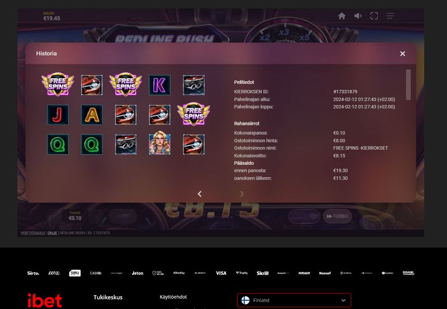This screenshot has height=309, width=447.
Task: Mute the game sound via speaker icon
Action: (x=358, y=16)
